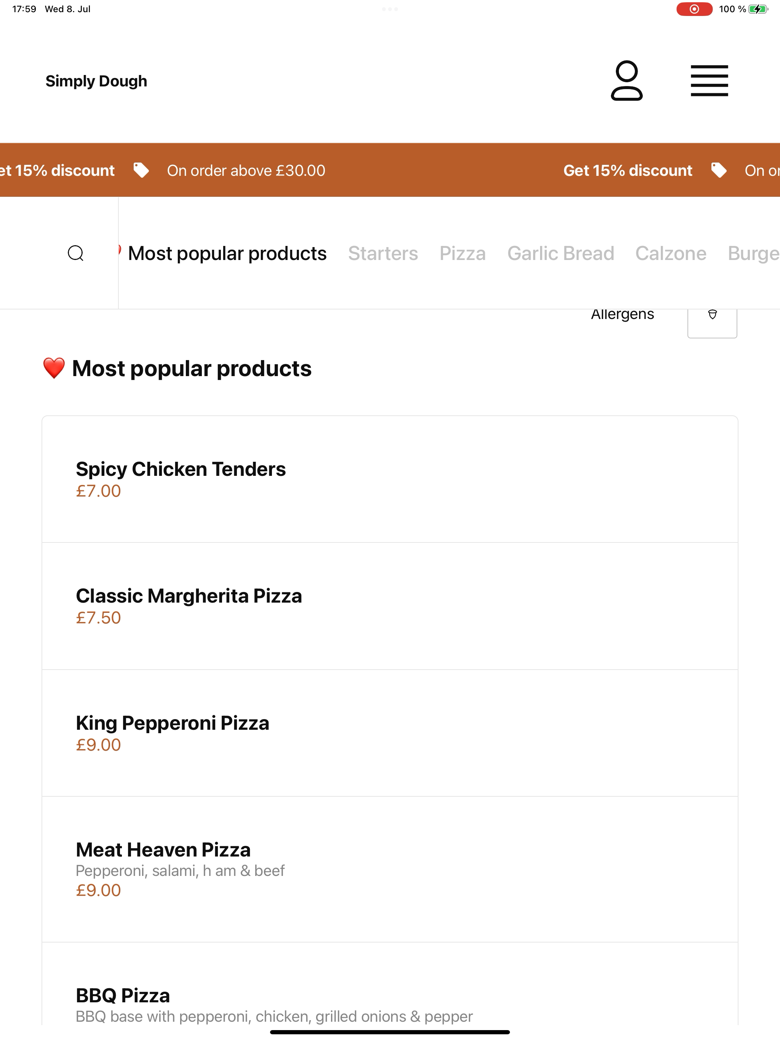This screenshot has width=780, height=1040.
Task: Open Meat Heaven Pizza item
Action: (x=390, y=869)
